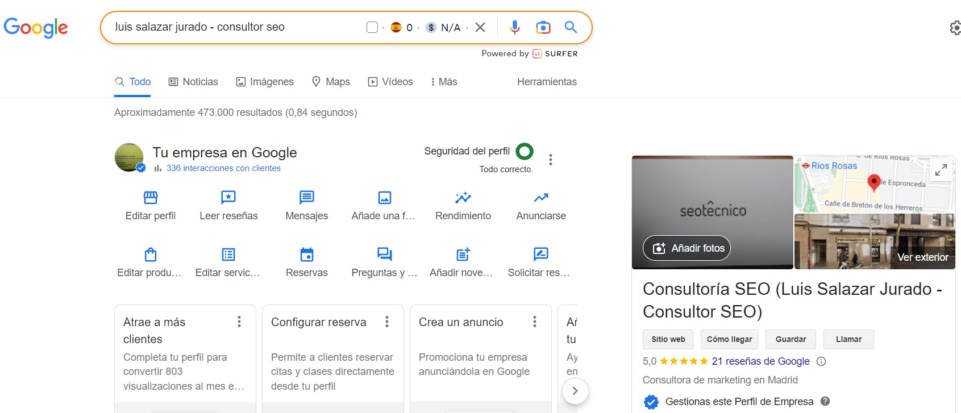
Task: Open Editar productos
Action: (x=151, y=262)
